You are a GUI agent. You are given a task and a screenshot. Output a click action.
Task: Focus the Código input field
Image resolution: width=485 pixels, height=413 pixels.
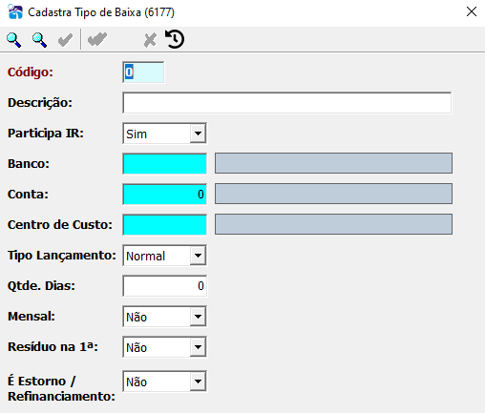click(x=143, y=72)
